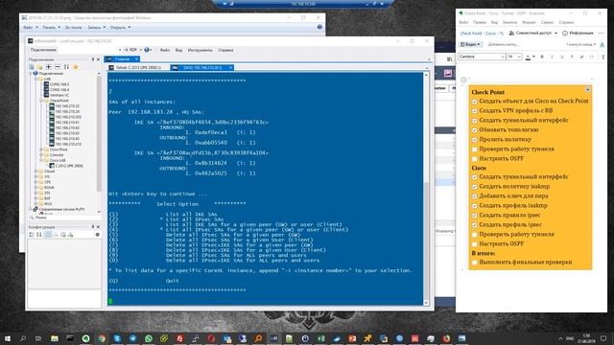Open the notification center on the taskbar

coord(603,338)
